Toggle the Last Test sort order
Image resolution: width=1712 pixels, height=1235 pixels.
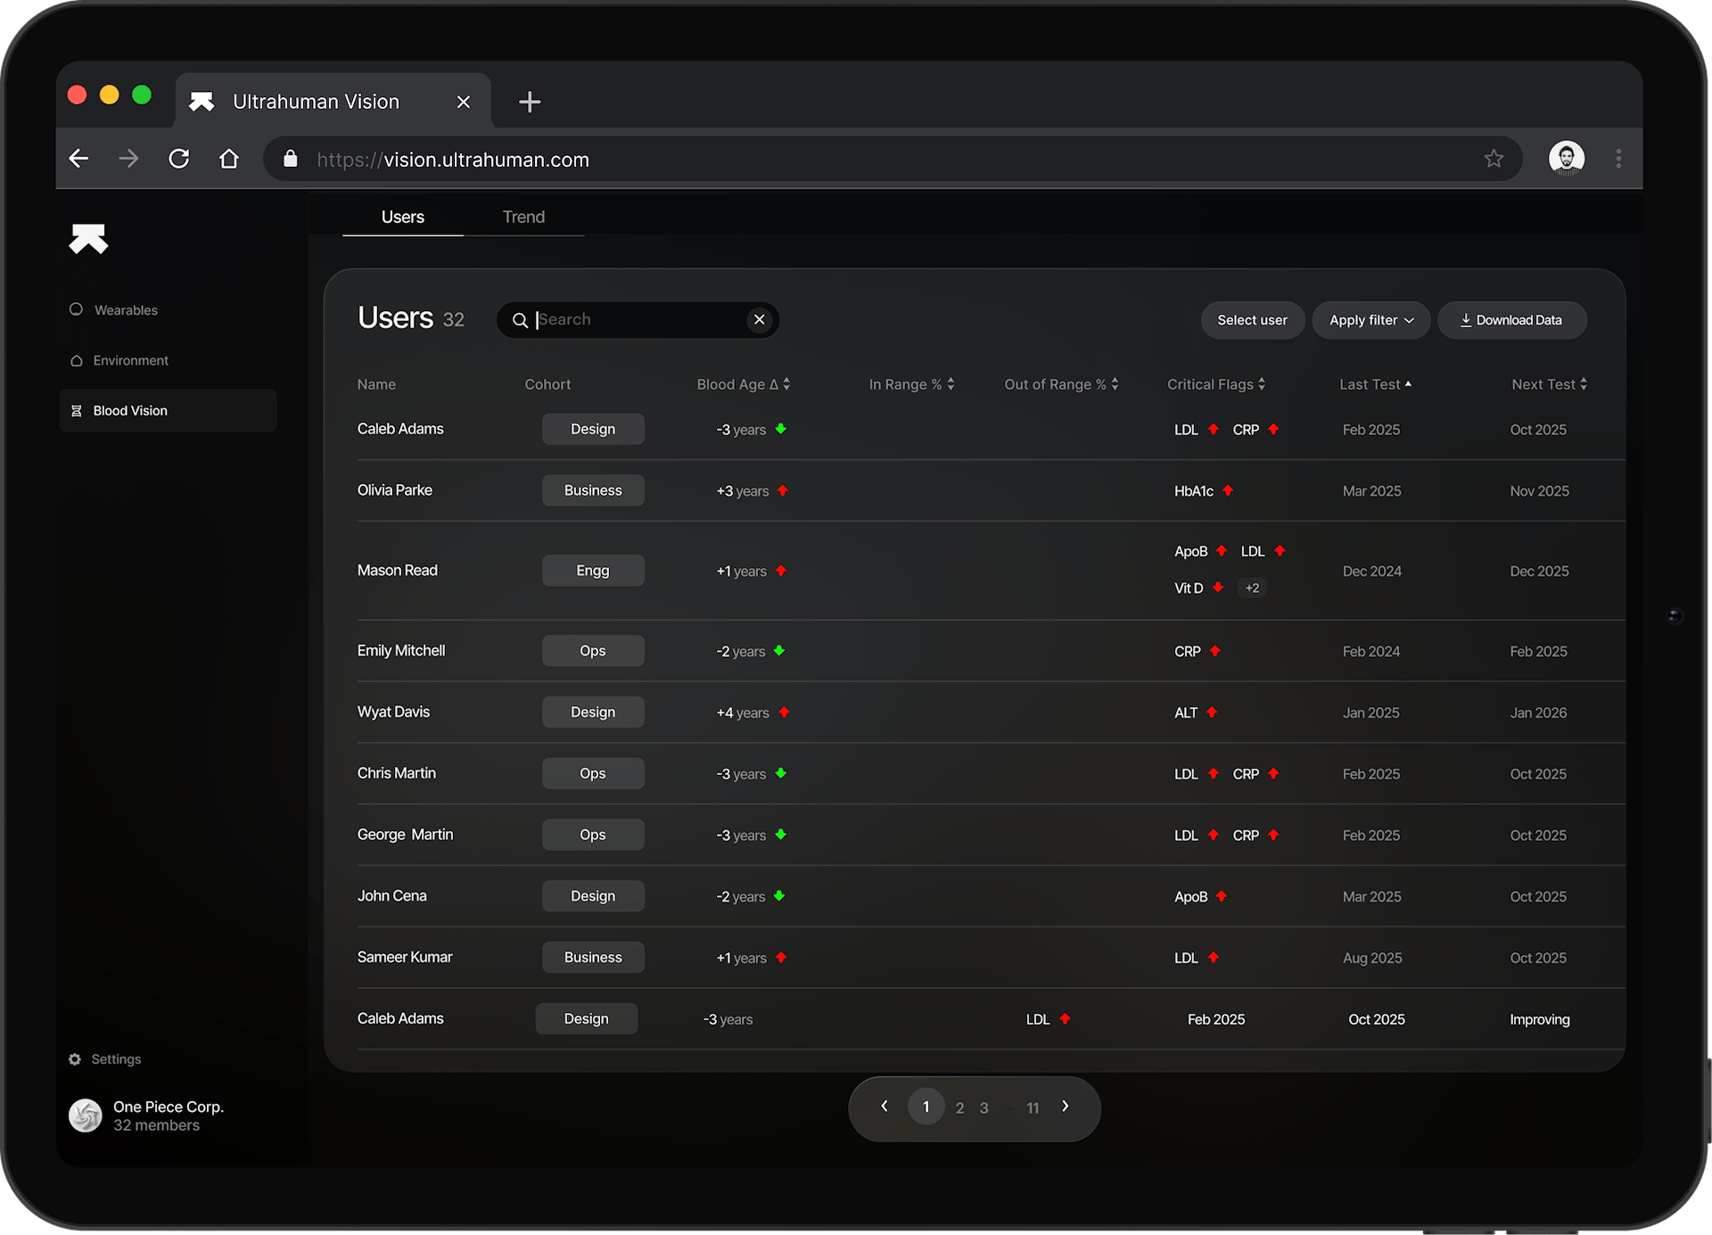(x=1408, y=383)
